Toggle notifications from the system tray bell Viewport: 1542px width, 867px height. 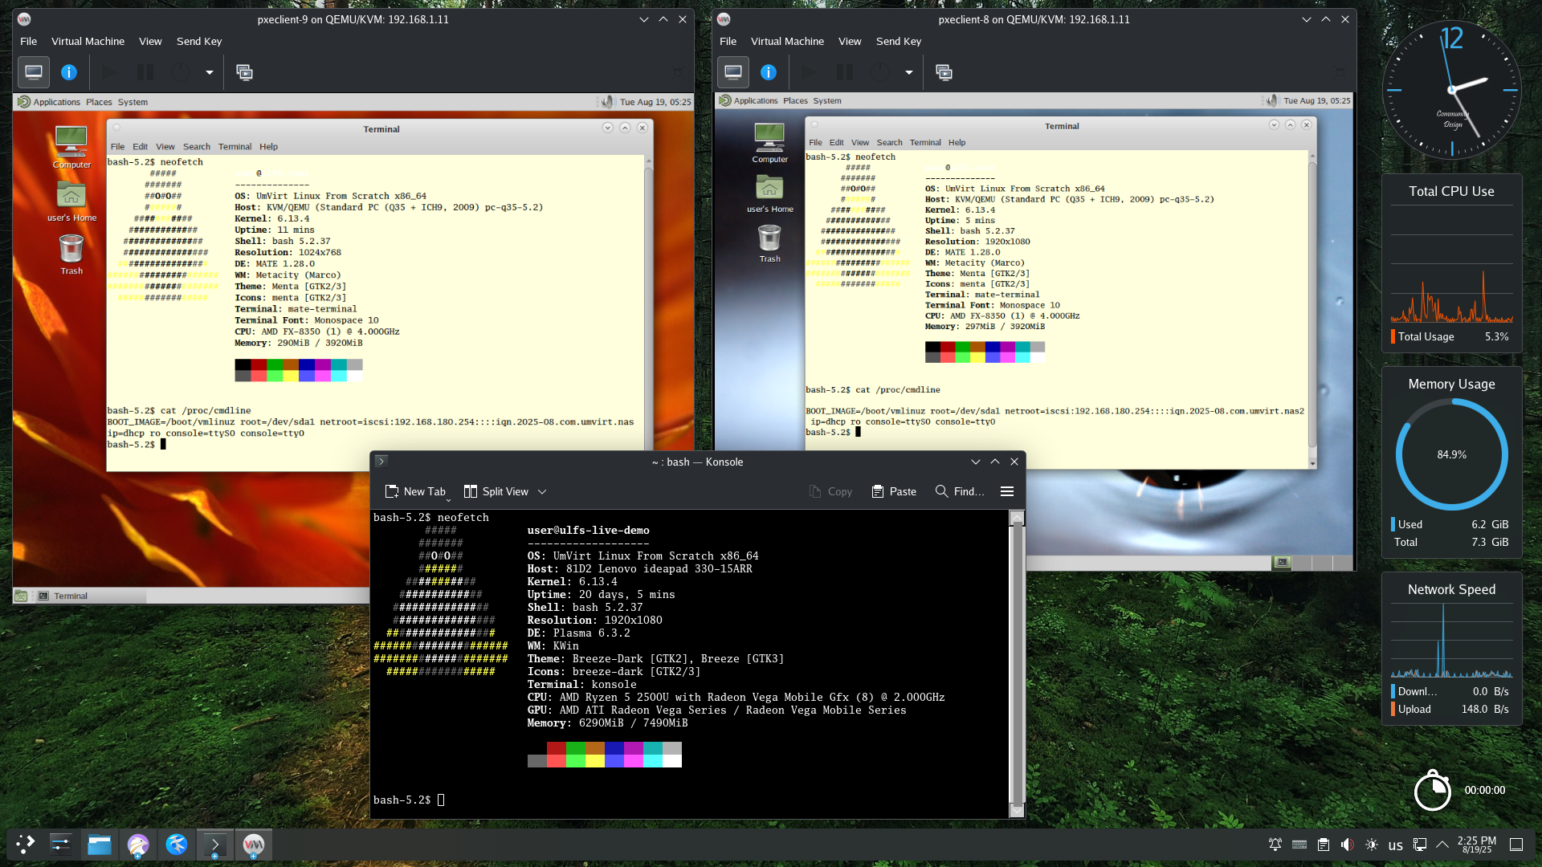[x=1275, y=845]
